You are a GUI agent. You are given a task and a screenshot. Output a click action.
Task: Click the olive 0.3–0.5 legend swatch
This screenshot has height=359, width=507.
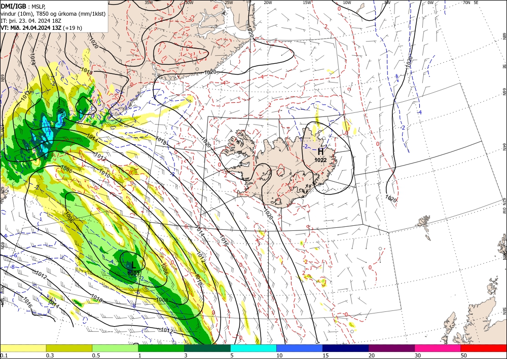point(69,348)
